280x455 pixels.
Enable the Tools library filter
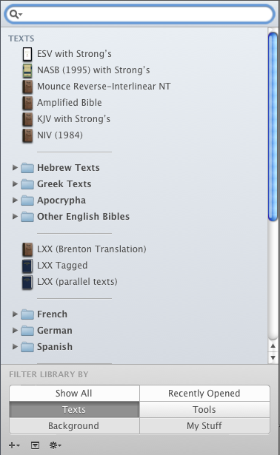204,410
